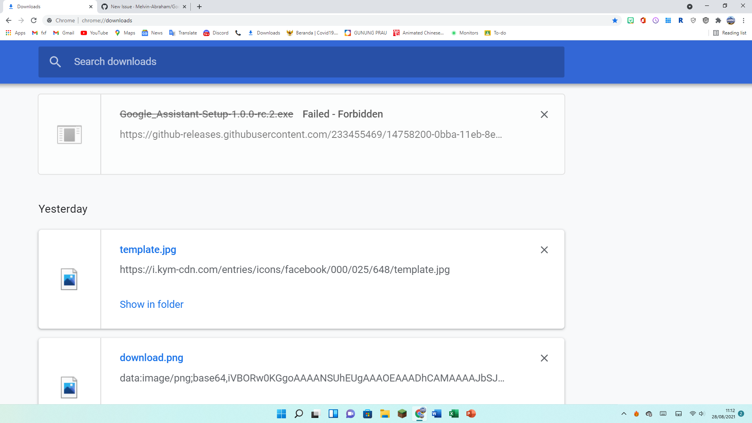Open a new tab with the plus button
The width and height of the screenshot is (752, 423).
199,7
